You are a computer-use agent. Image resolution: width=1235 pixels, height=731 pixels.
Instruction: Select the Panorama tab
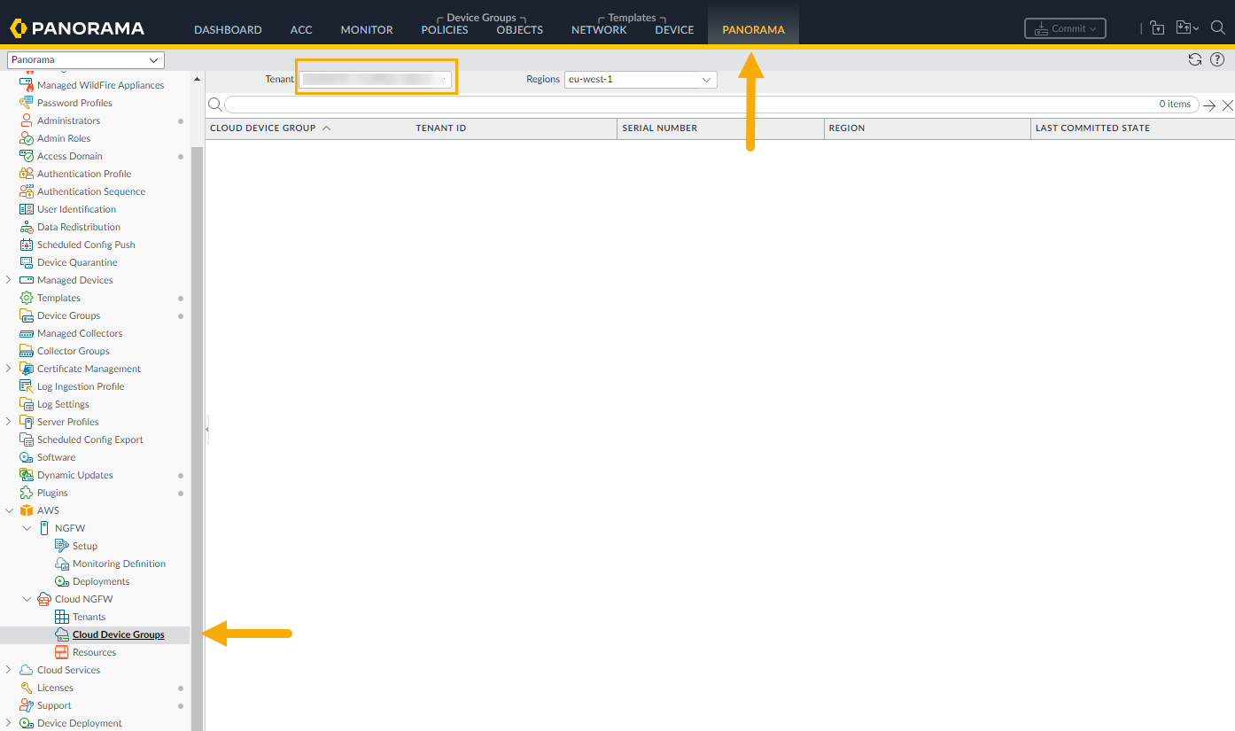(x=753, y=30)
